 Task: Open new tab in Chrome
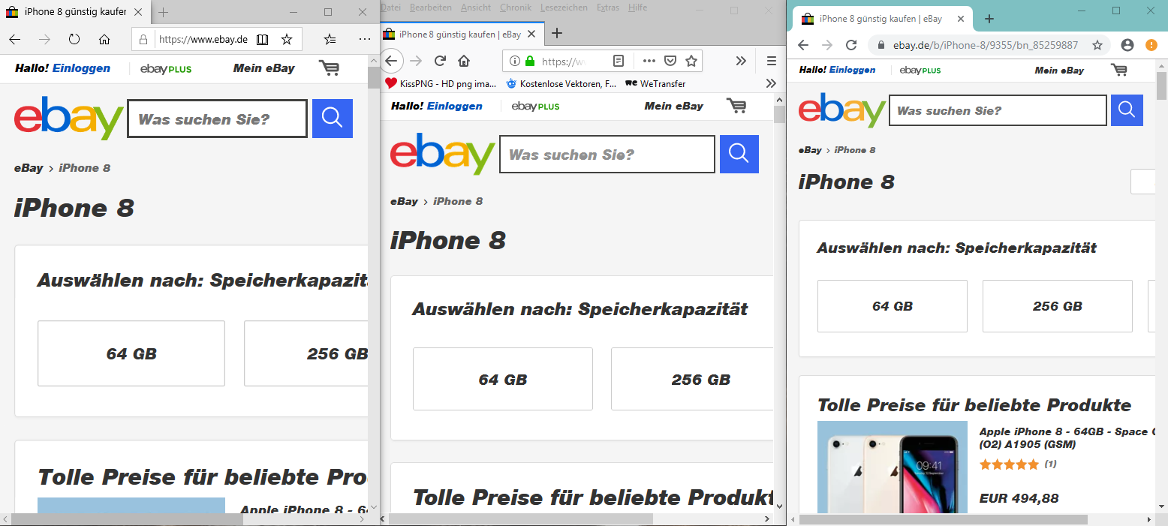[x=989, y=19]
